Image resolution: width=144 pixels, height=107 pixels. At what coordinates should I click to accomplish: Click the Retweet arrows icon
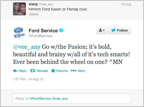click(33, 71)
